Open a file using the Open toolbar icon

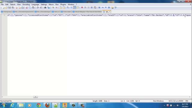6,7
